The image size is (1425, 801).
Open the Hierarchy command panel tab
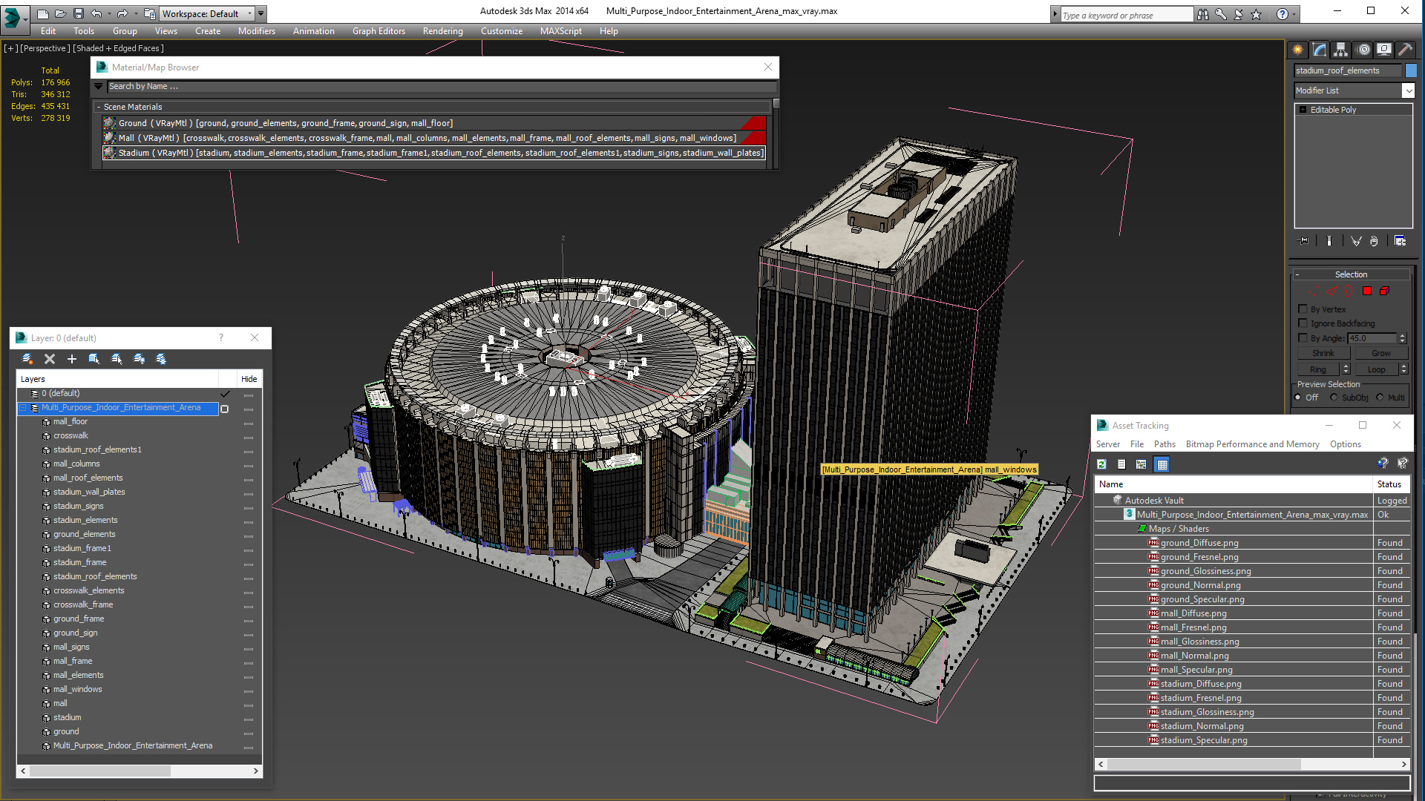click(1340, 50)
